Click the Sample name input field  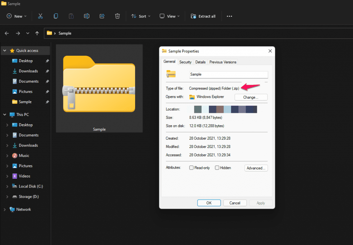pos(229,74)
